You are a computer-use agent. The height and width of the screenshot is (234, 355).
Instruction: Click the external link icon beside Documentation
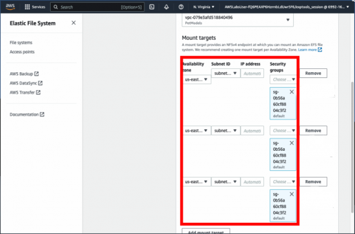[42, 114]
